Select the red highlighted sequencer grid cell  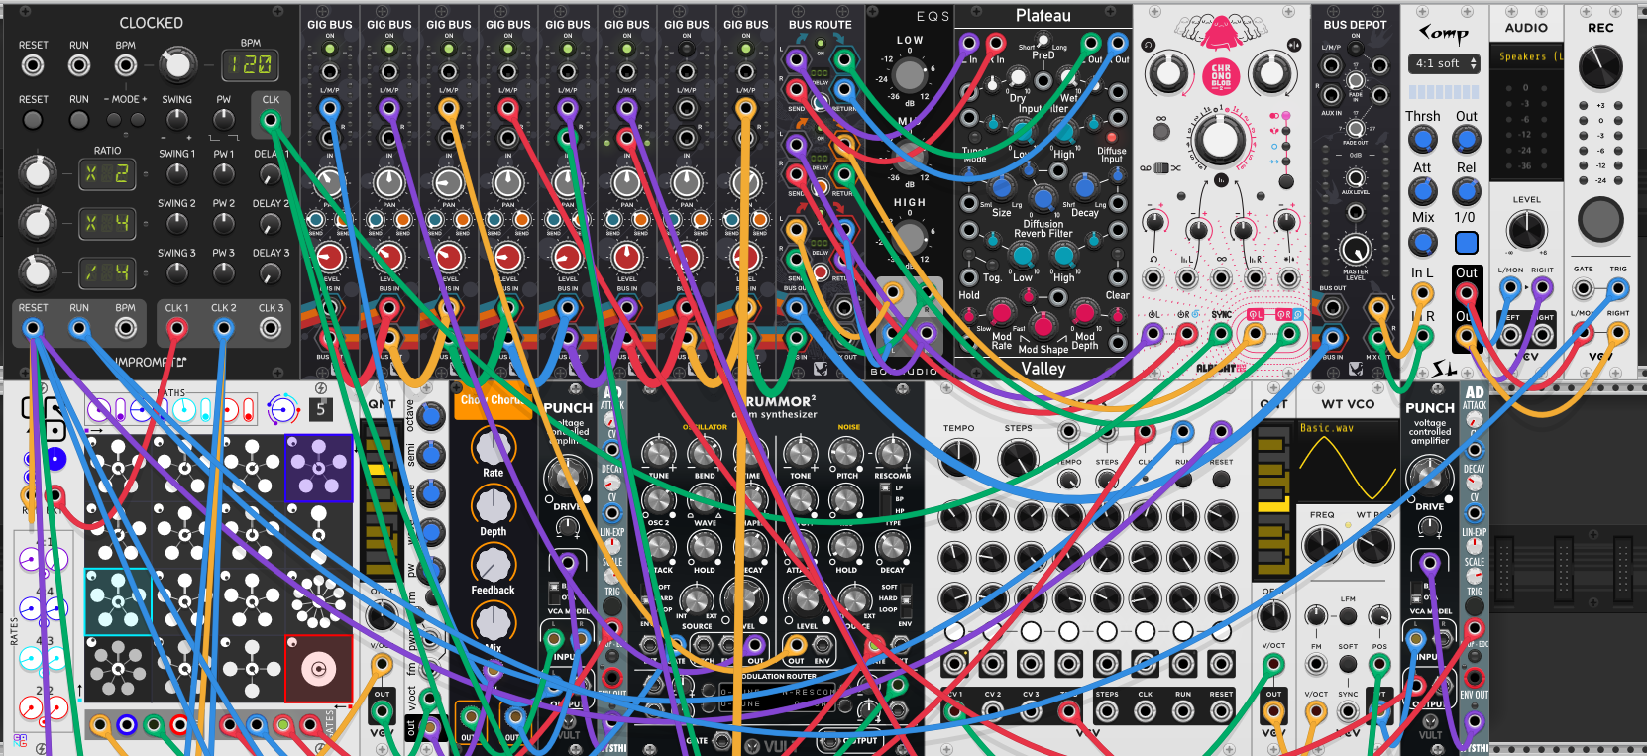point(319,669)
